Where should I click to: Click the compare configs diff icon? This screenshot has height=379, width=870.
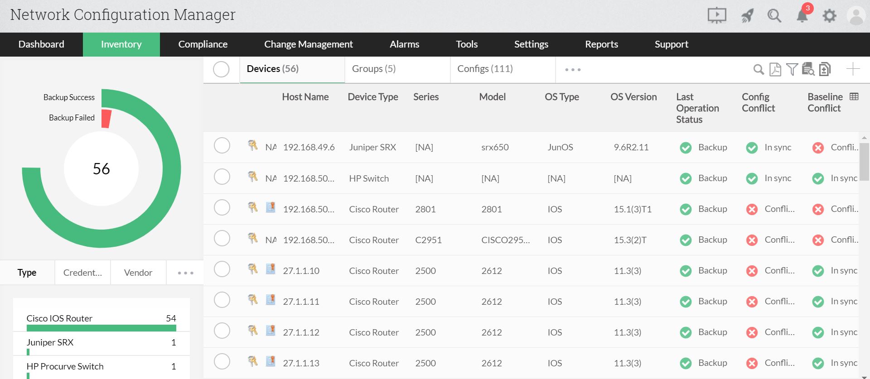tap(825, 69)
